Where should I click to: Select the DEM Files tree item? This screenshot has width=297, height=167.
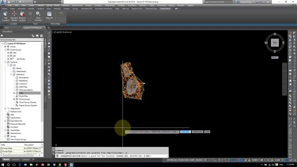(23, 87)
